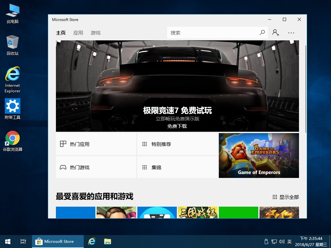Screen dimensions: 331x248
Task: Open the account sign-in icon
Action: (275, 33)
